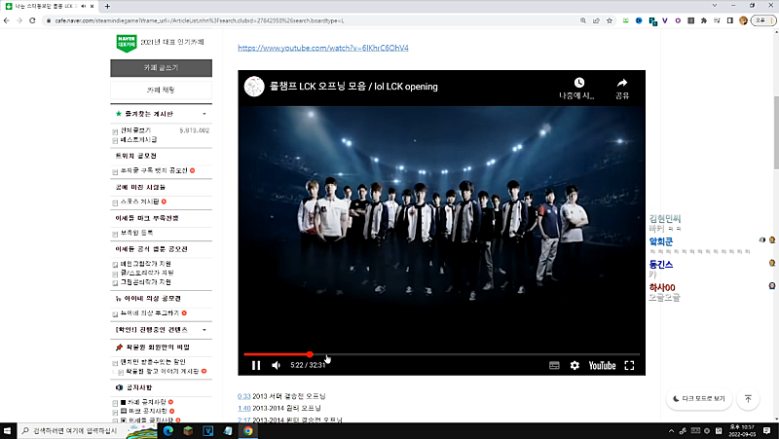Open YouTube player settings gear
This screenshot has width=779, height=439.
click(x=575, y=366)
